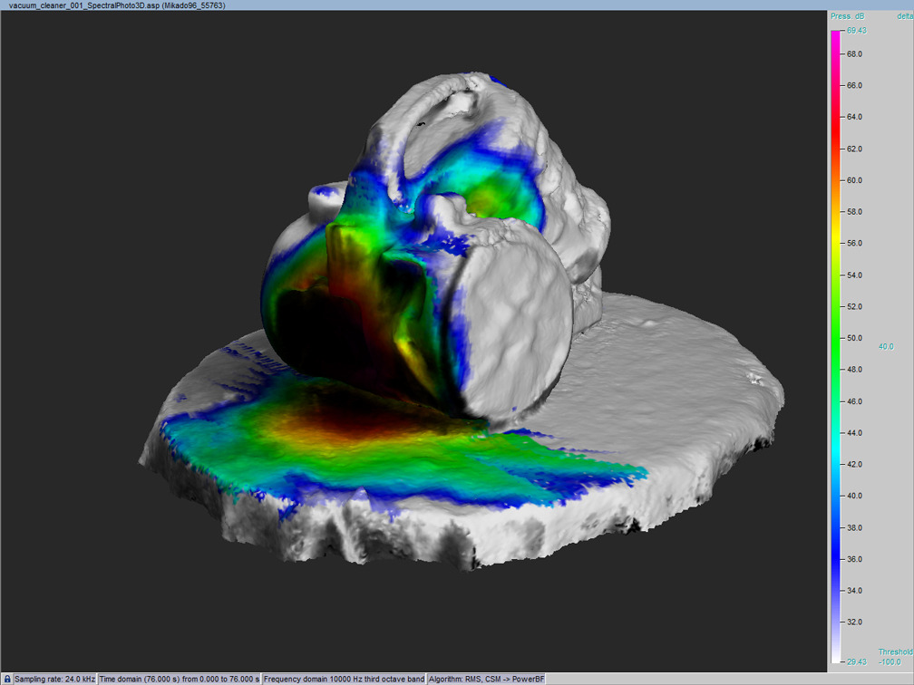Click the "50.0" tick label on the scale

pos(854,338)
